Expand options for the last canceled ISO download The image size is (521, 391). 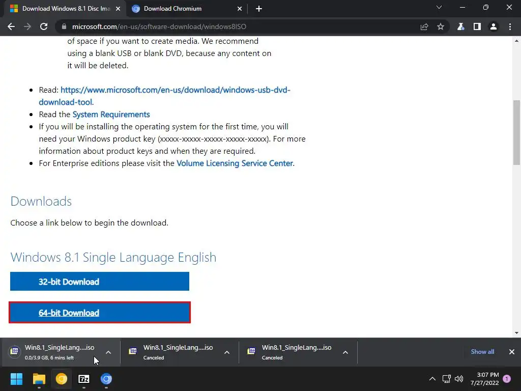345,352
